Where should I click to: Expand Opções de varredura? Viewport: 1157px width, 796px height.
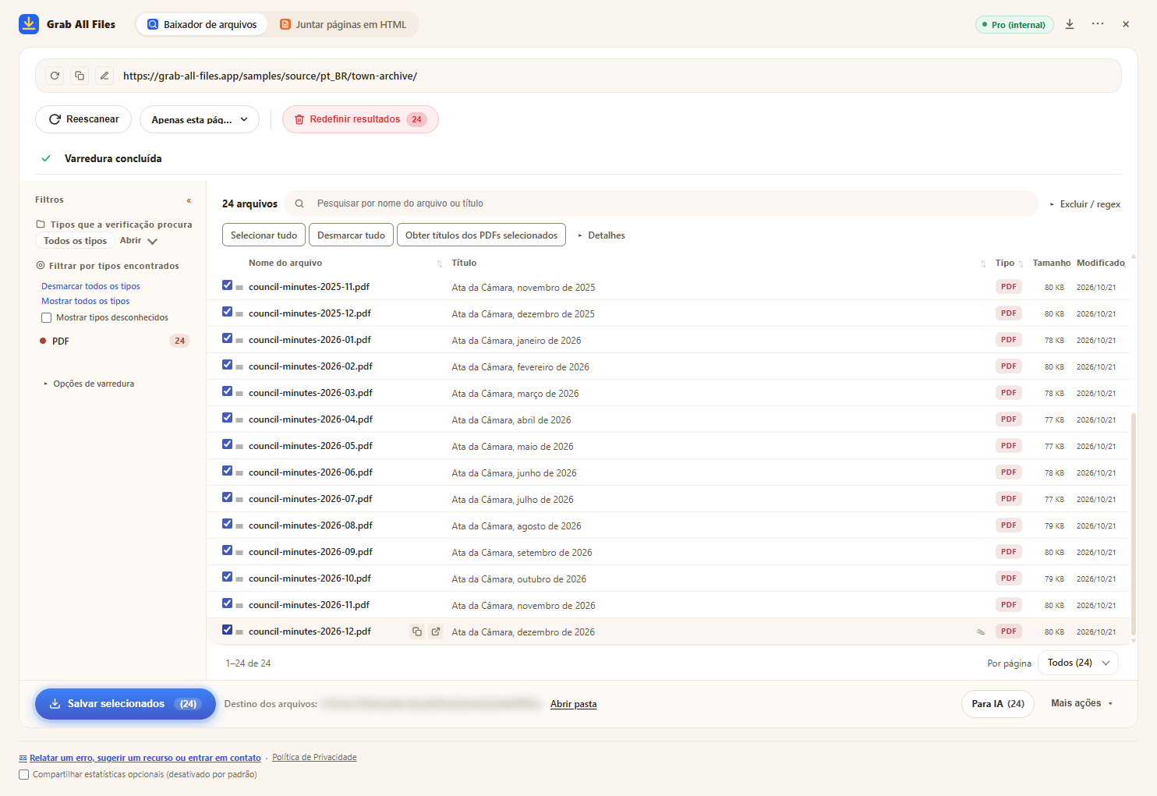click(x=89, y=384)
